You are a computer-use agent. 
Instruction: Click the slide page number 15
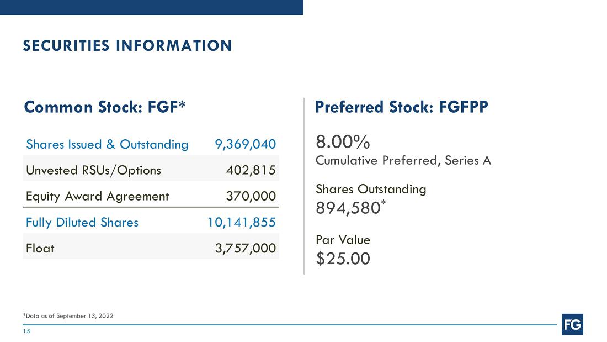pyautogui.click(x=26, y=332)
